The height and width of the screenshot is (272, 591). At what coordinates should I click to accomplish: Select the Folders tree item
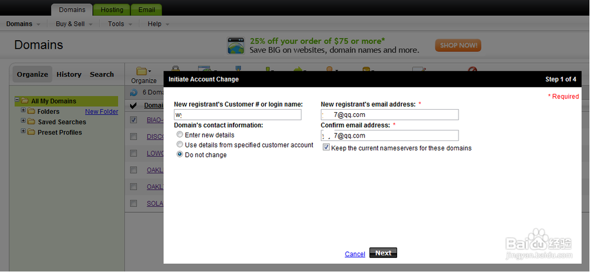[48, 112]
